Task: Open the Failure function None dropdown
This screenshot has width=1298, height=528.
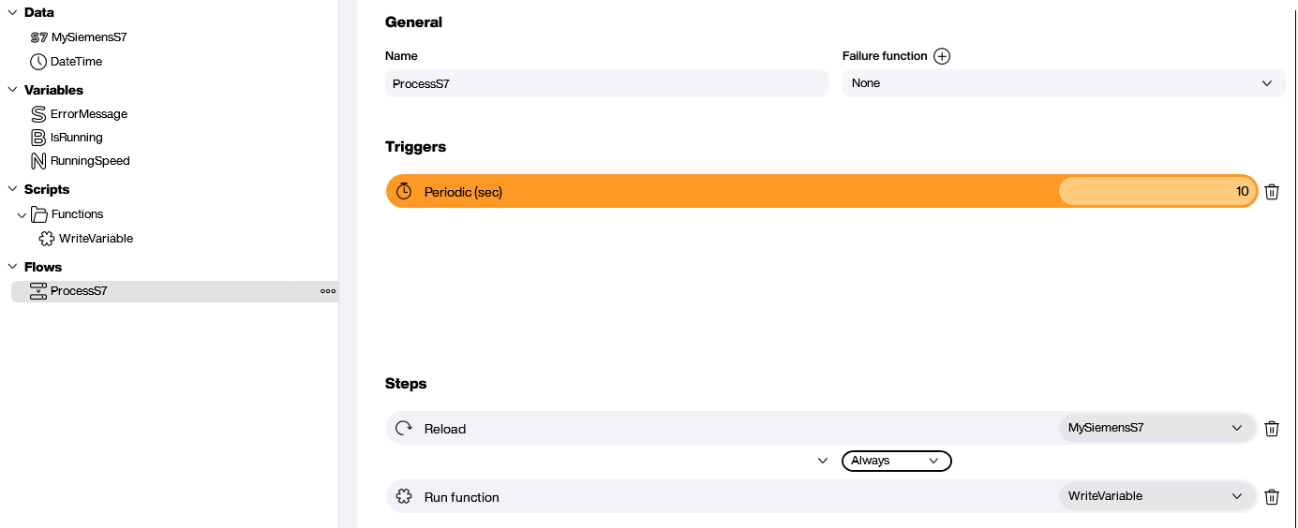Action: click(x=1064, y=83)
